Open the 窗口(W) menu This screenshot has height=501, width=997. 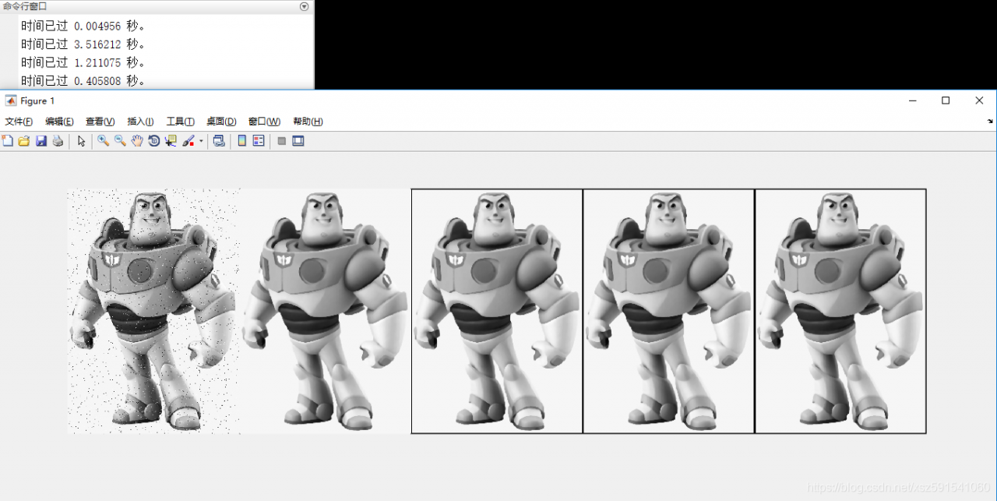tap(264, 122)
